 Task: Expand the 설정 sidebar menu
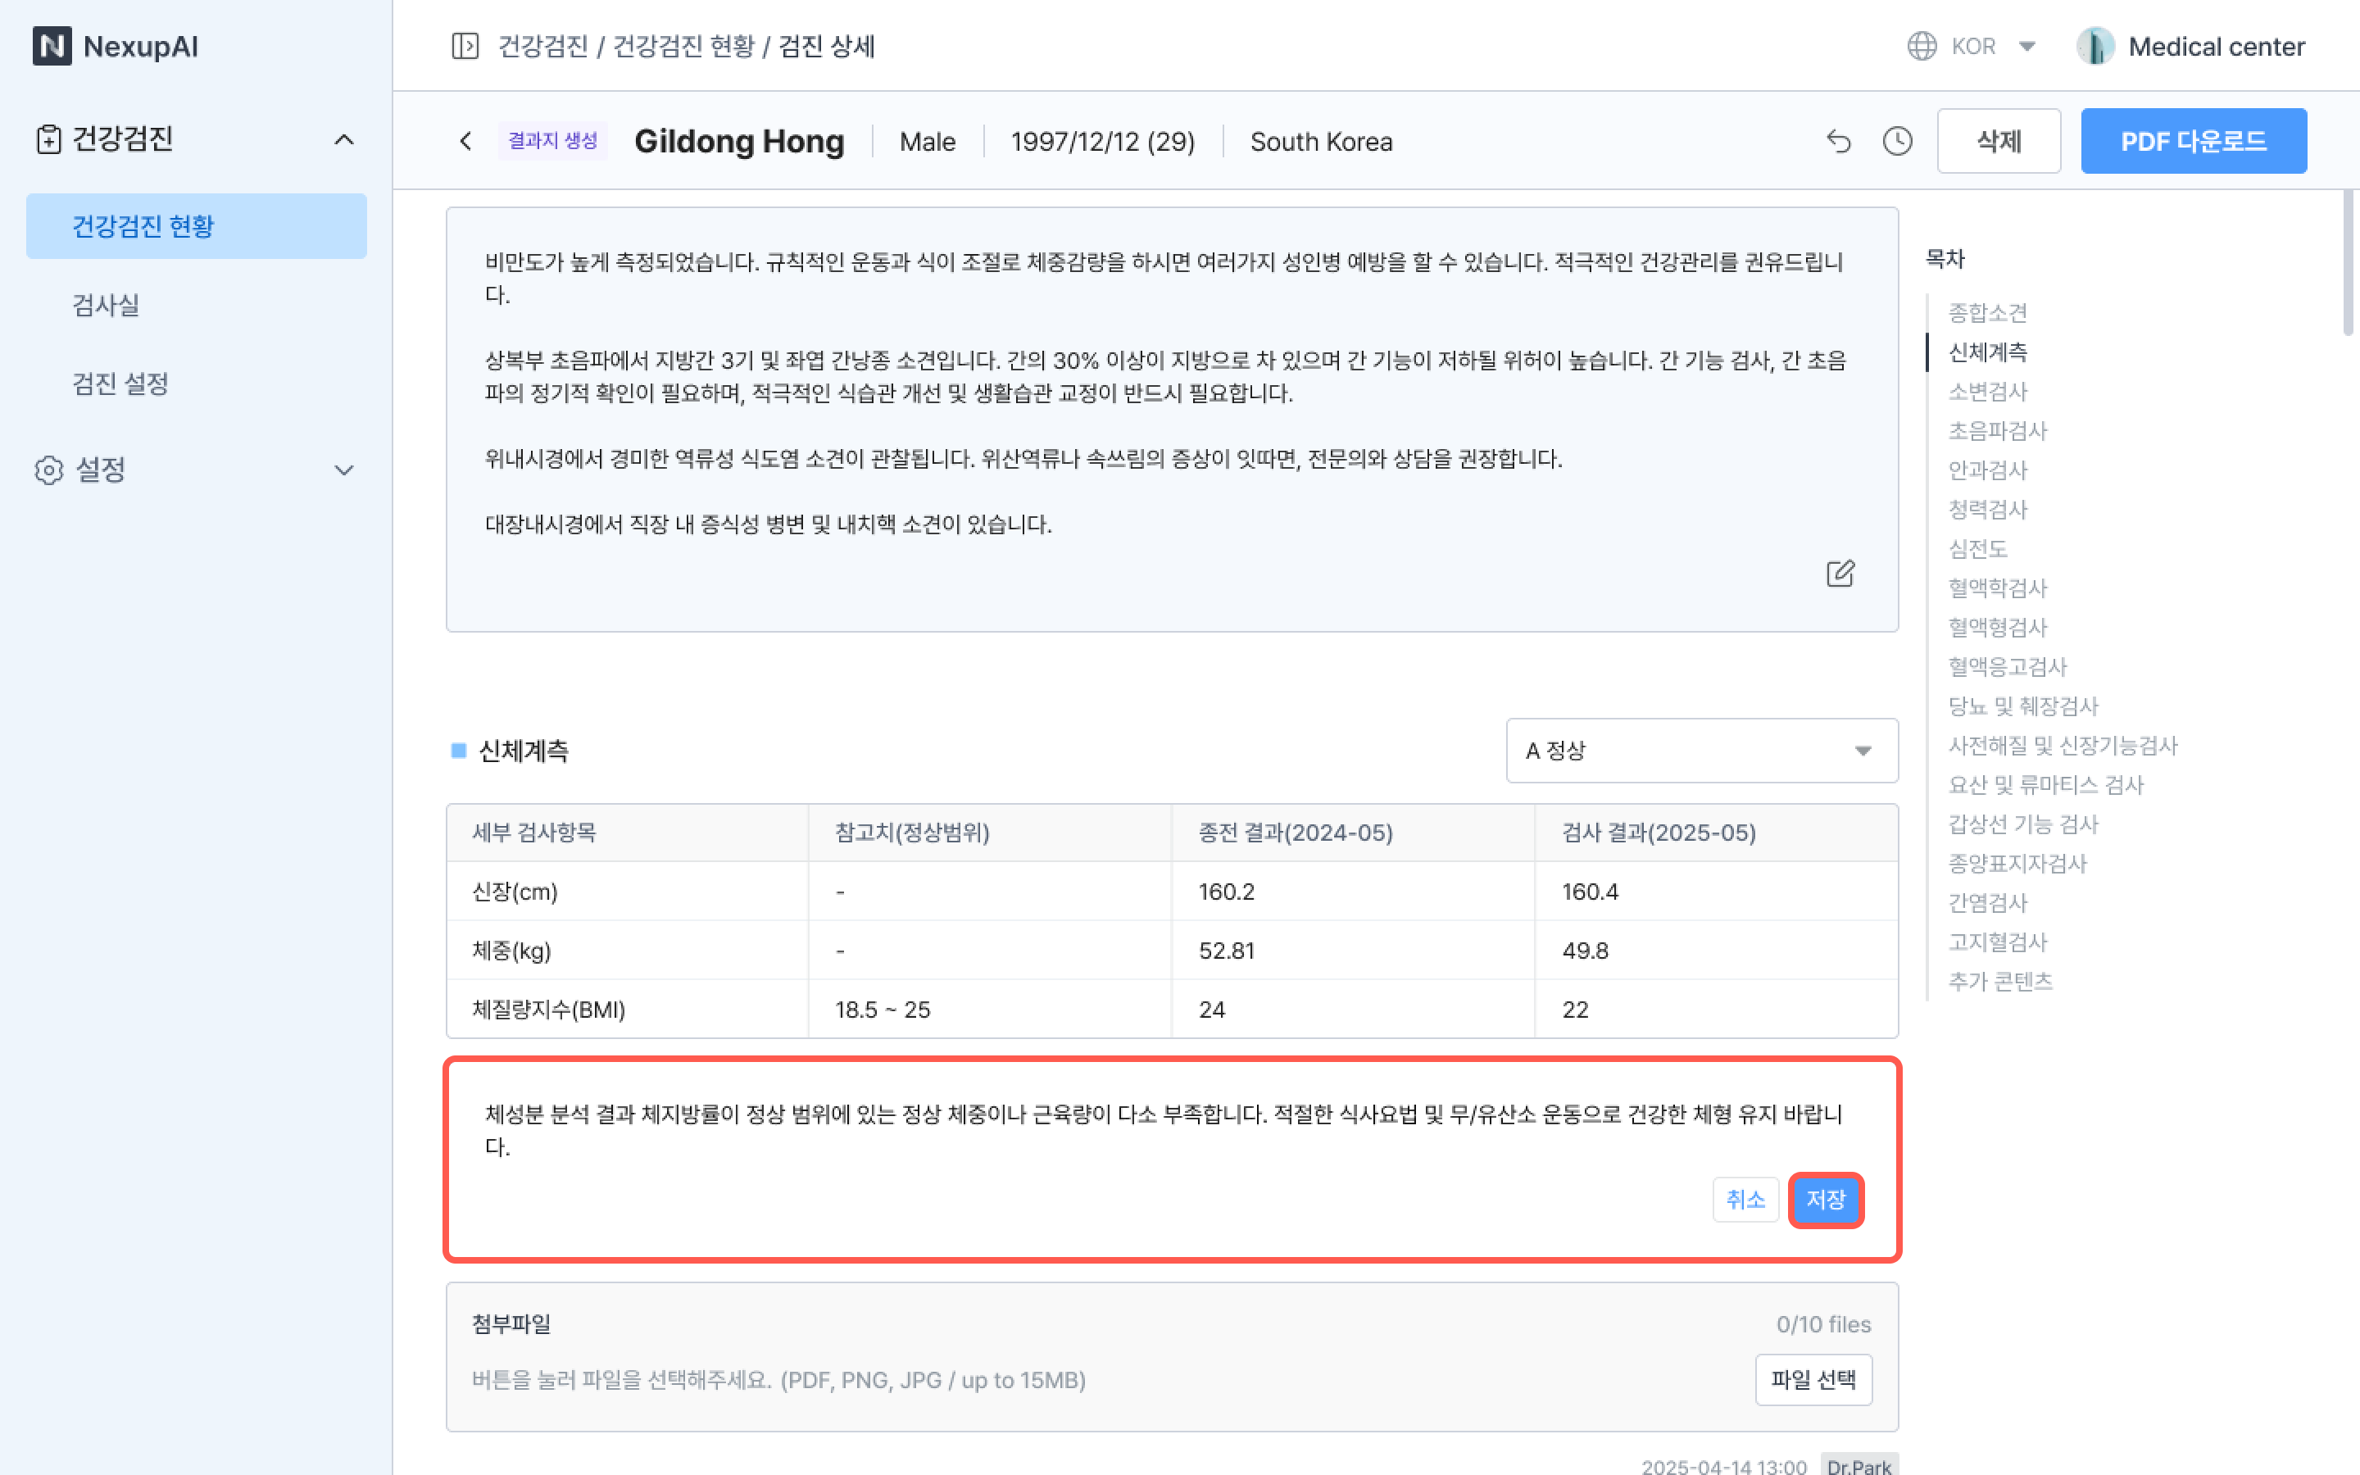[343, 470]
